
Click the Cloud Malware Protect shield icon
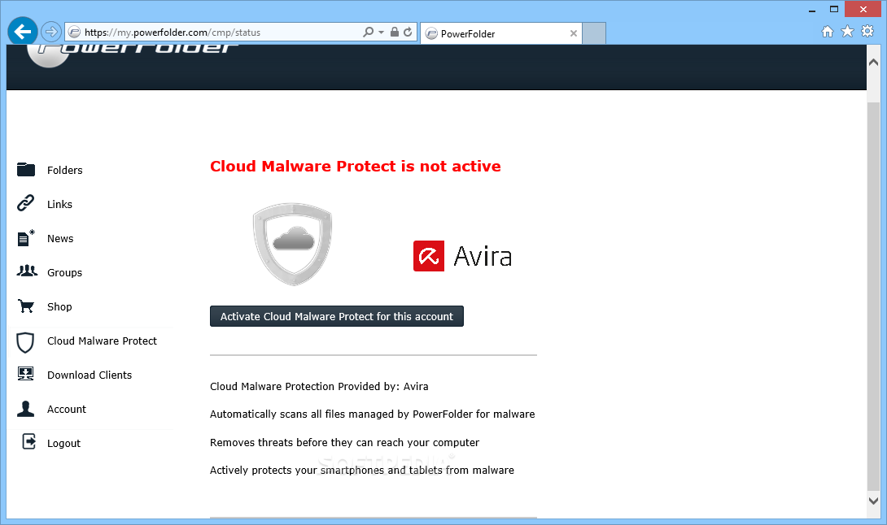click(x=25, y=342)
